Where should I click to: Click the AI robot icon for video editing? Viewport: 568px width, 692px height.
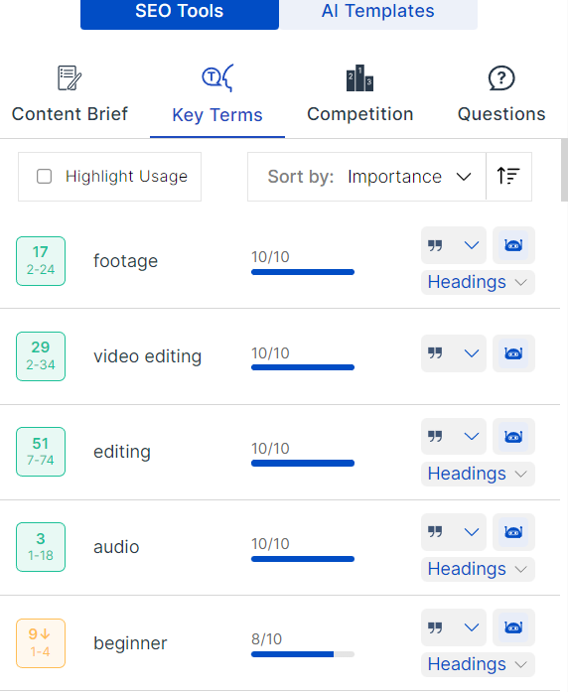513,353
